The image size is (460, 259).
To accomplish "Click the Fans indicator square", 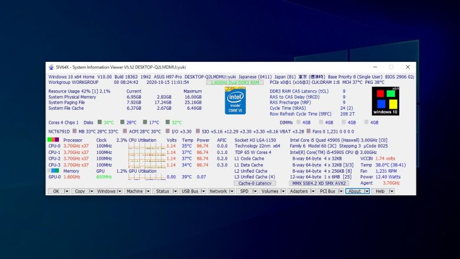I will [x=308, y=131].
